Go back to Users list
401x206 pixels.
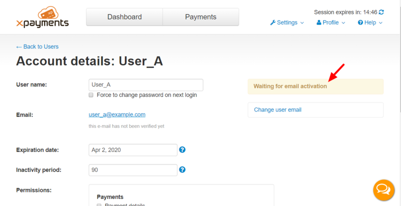coord(37,46)
